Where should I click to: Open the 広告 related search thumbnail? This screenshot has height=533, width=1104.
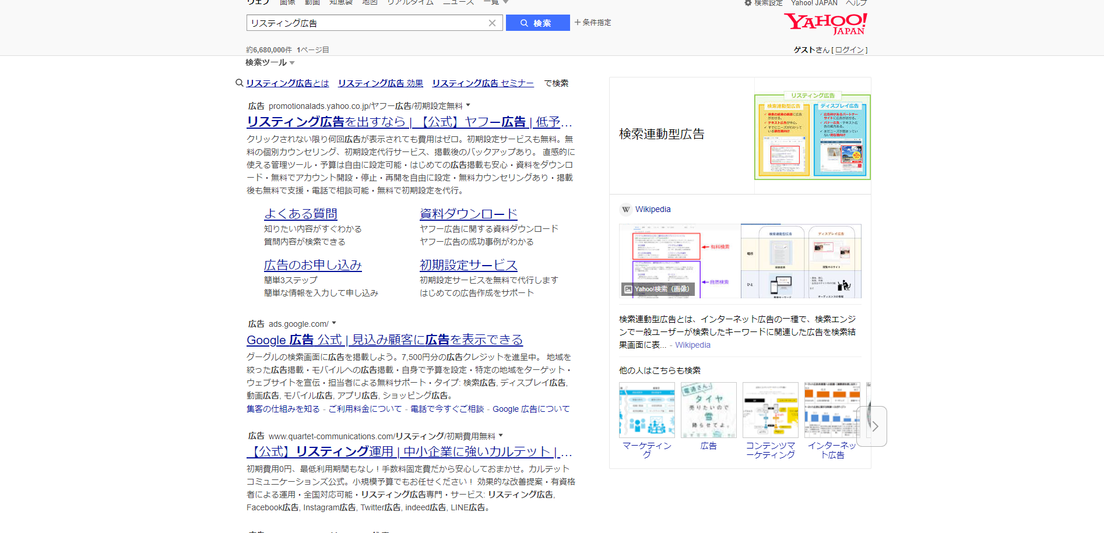(x=709, y=410)
